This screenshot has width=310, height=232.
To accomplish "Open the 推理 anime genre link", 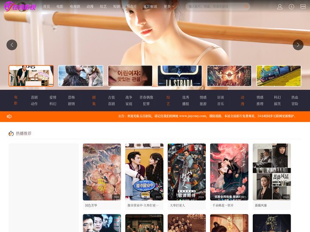I will coord(260,104).
